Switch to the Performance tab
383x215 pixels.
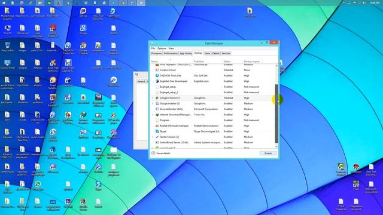click(x=171, y=53)
